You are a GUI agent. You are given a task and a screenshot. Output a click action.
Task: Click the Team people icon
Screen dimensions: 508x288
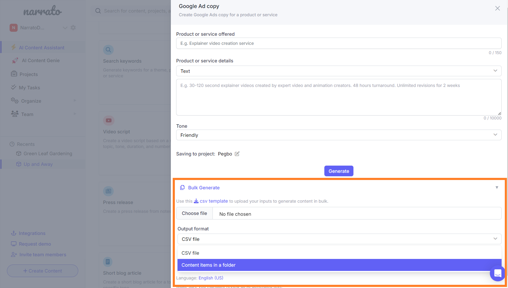(15, 114)
